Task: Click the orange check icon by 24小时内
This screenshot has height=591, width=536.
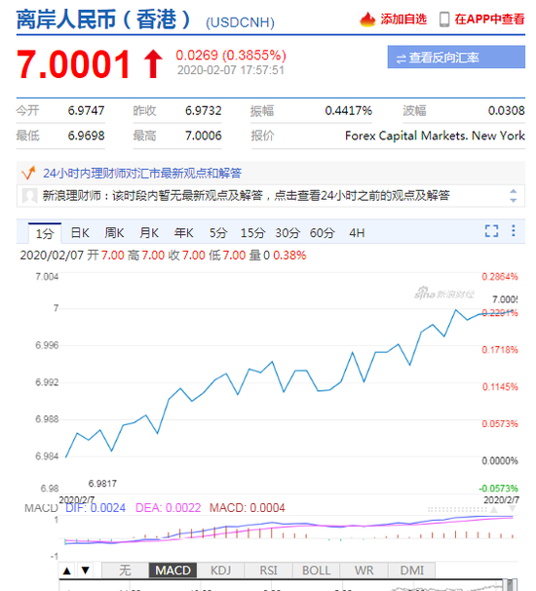Action: (x=28, y=173)
